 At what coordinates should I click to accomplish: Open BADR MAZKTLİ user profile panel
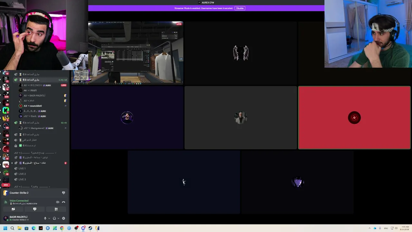tap(19, 218)
